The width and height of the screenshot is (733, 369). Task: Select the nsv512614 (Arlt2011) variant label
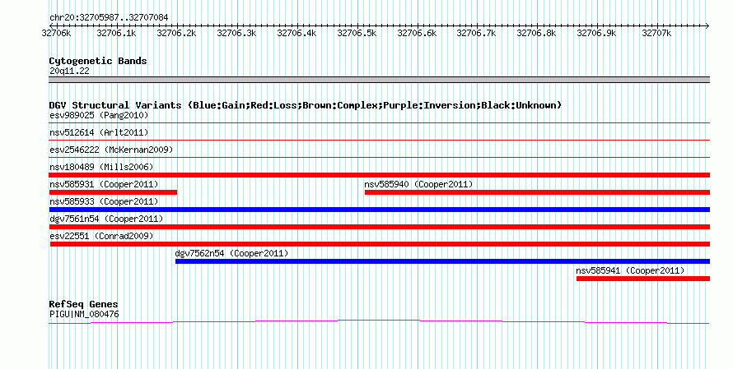[99, 132]
